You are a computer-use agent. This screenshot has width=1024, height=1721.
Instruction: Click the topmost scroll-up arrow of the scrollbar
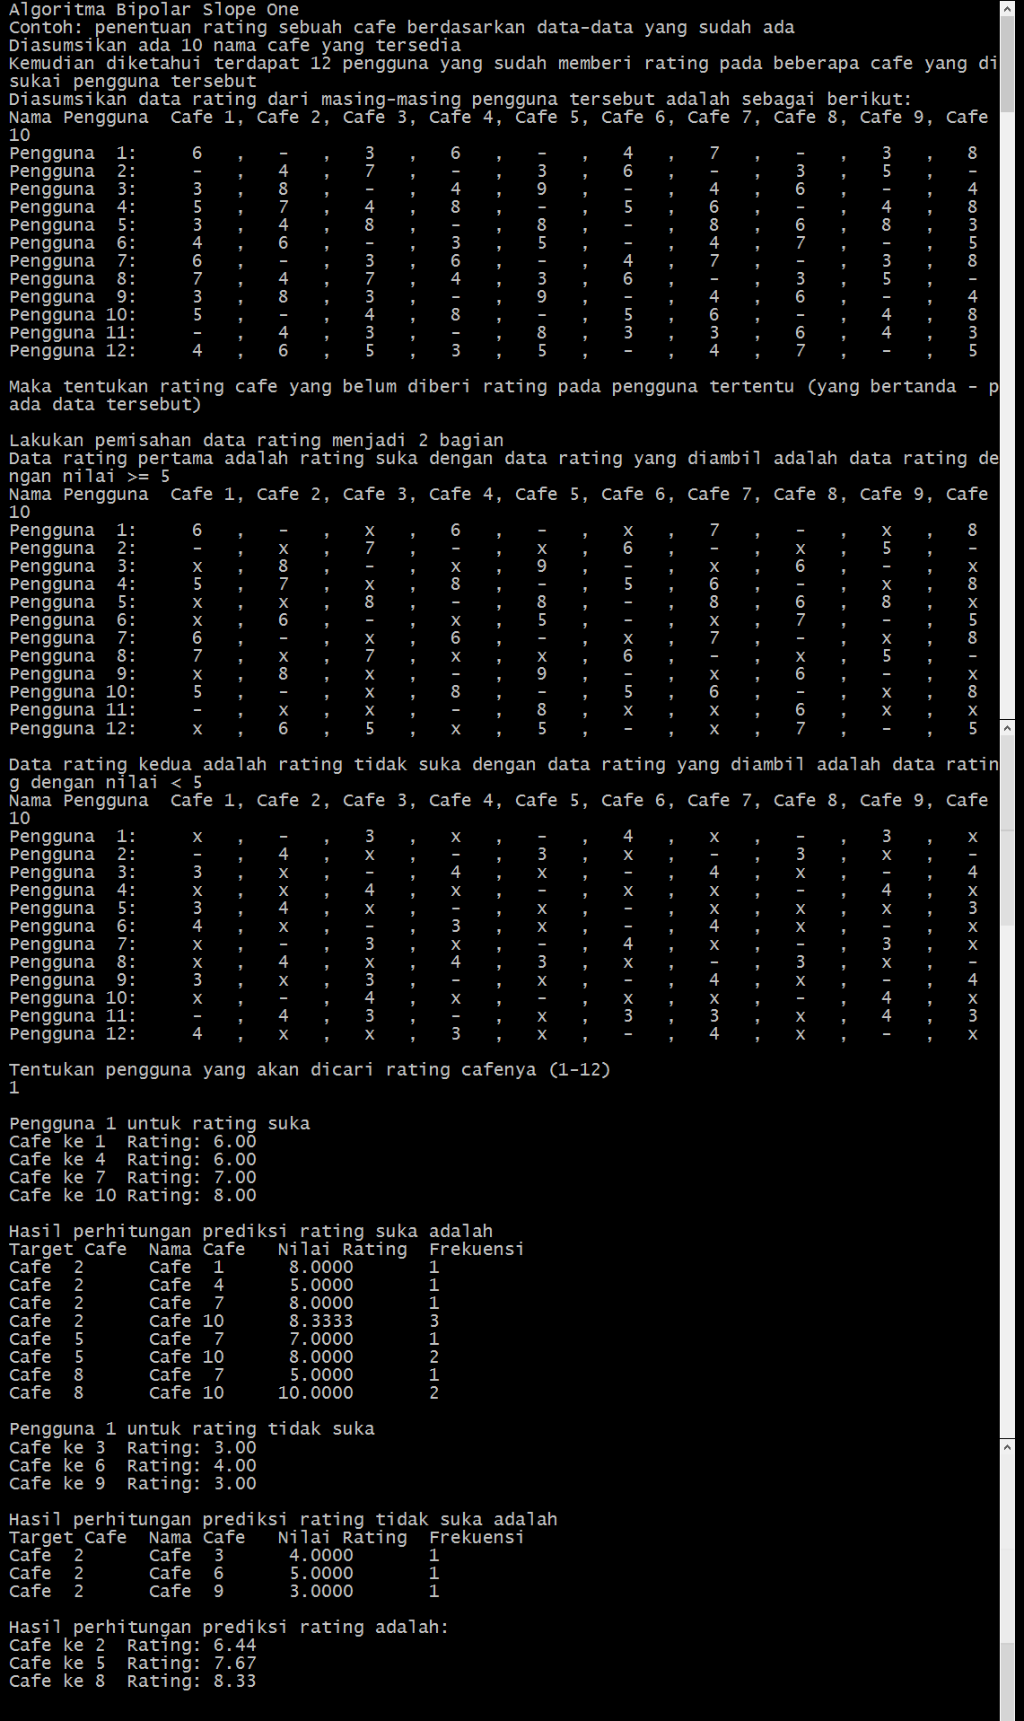1008,8
